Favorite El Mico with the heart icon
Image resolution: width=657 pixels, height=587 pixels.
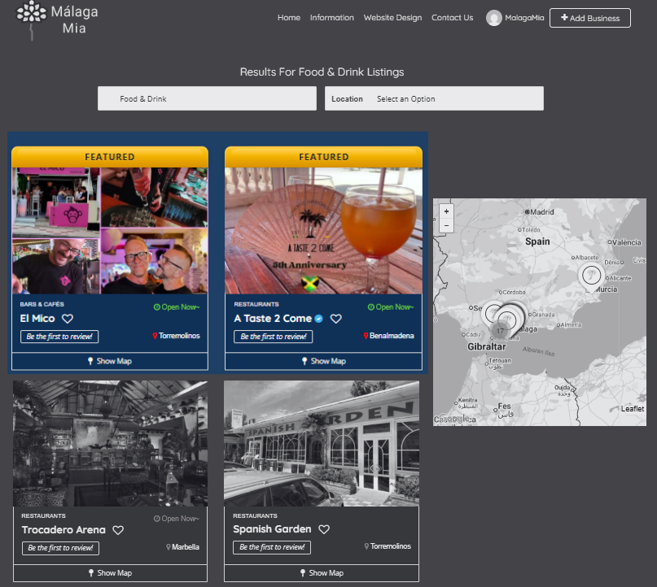[68, 319]
